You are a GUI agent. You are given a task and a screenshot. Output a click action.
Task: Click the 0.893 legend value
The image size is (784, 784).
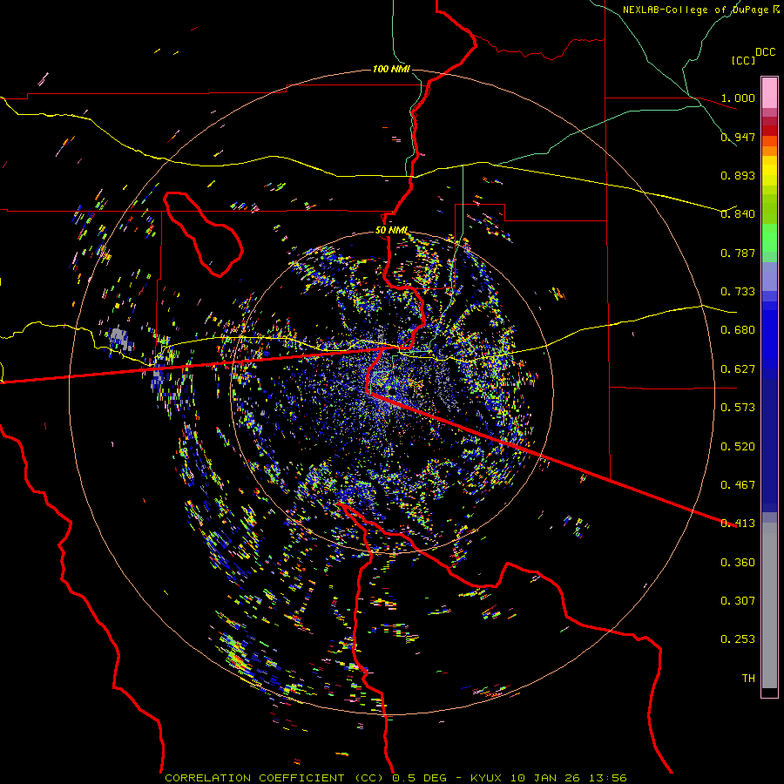[x=738, y=175]
